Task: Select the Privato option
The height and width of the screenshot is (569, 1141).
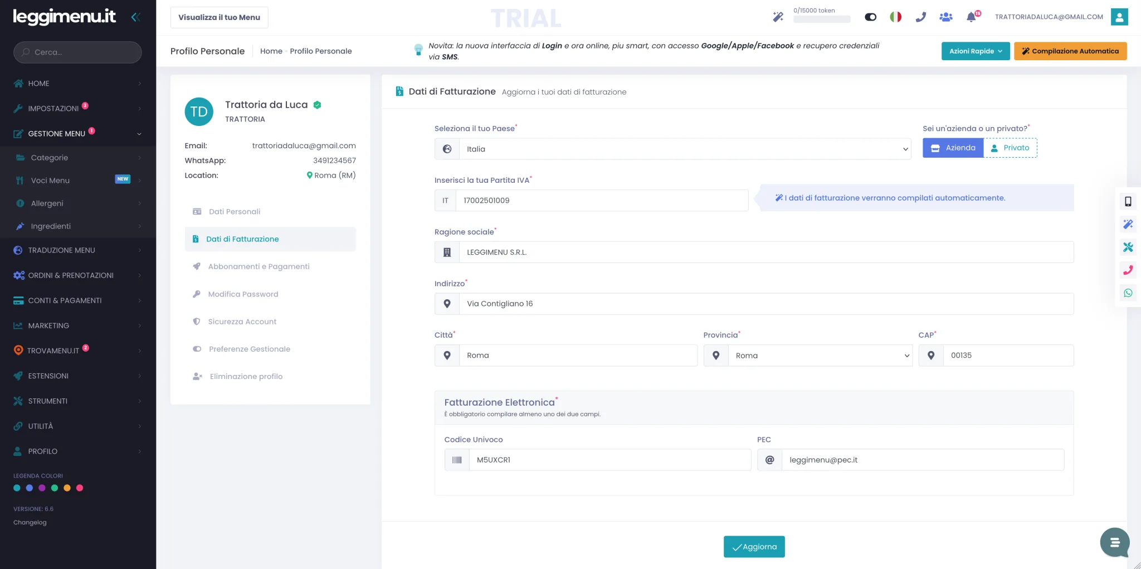Action: coord(1010,148)
